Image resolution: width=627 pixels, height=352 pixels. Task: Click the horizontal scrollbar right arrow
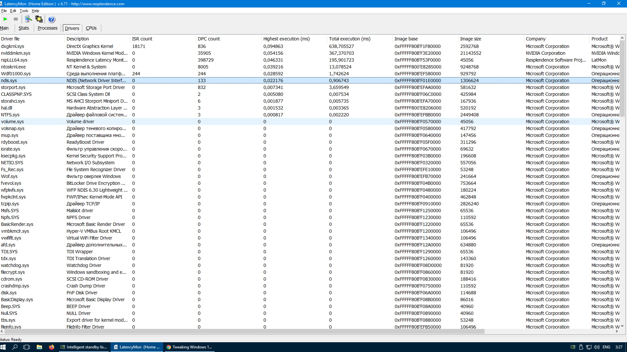(617, 331)
